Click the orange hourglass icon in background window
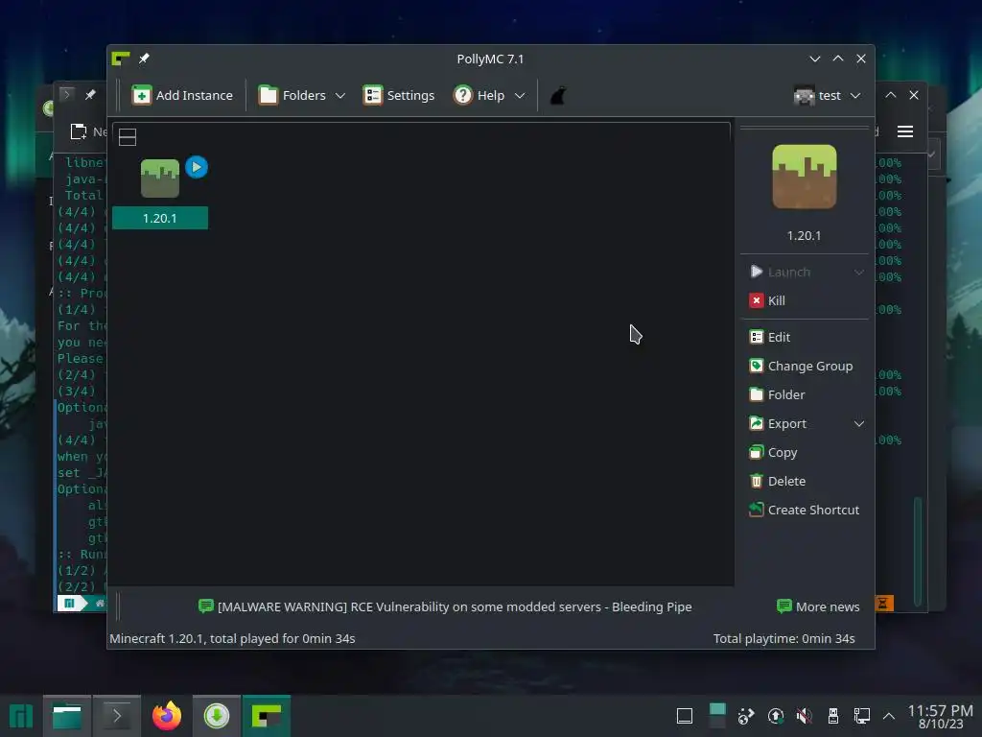982x737 pixels. [883, 604]
